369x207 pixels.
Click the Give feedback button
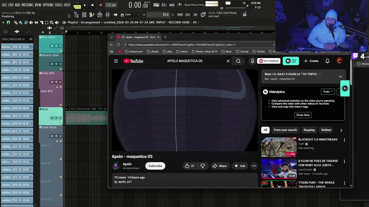pyautogui.click(x=269, y=61)
